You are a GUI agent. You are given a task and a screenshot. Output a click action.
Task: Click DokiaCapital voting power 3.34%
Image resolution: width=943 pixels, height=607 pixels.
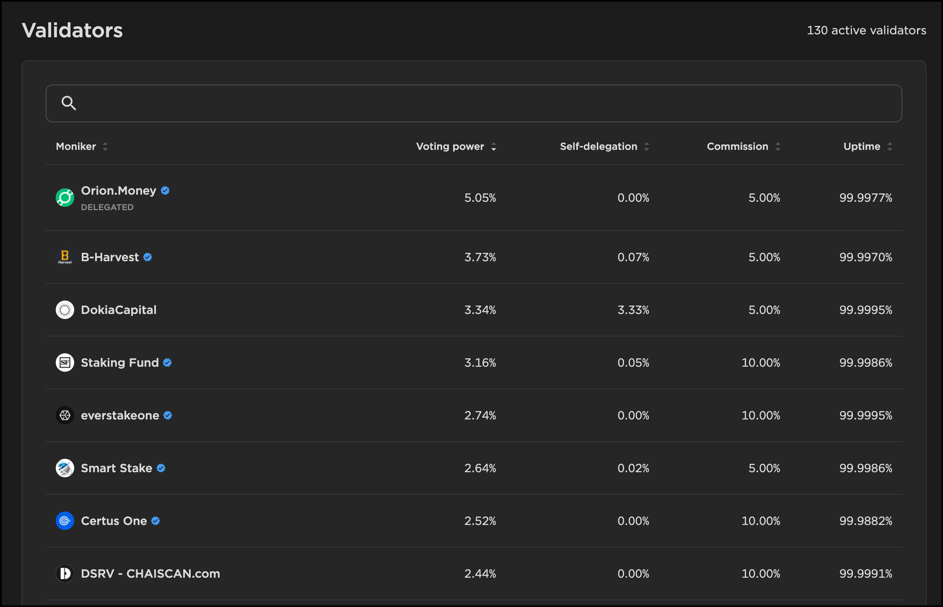(480, 310)
